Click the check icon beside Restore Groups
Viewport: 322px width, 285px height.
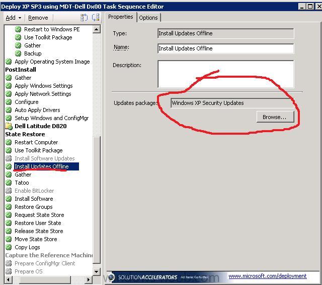9,207
